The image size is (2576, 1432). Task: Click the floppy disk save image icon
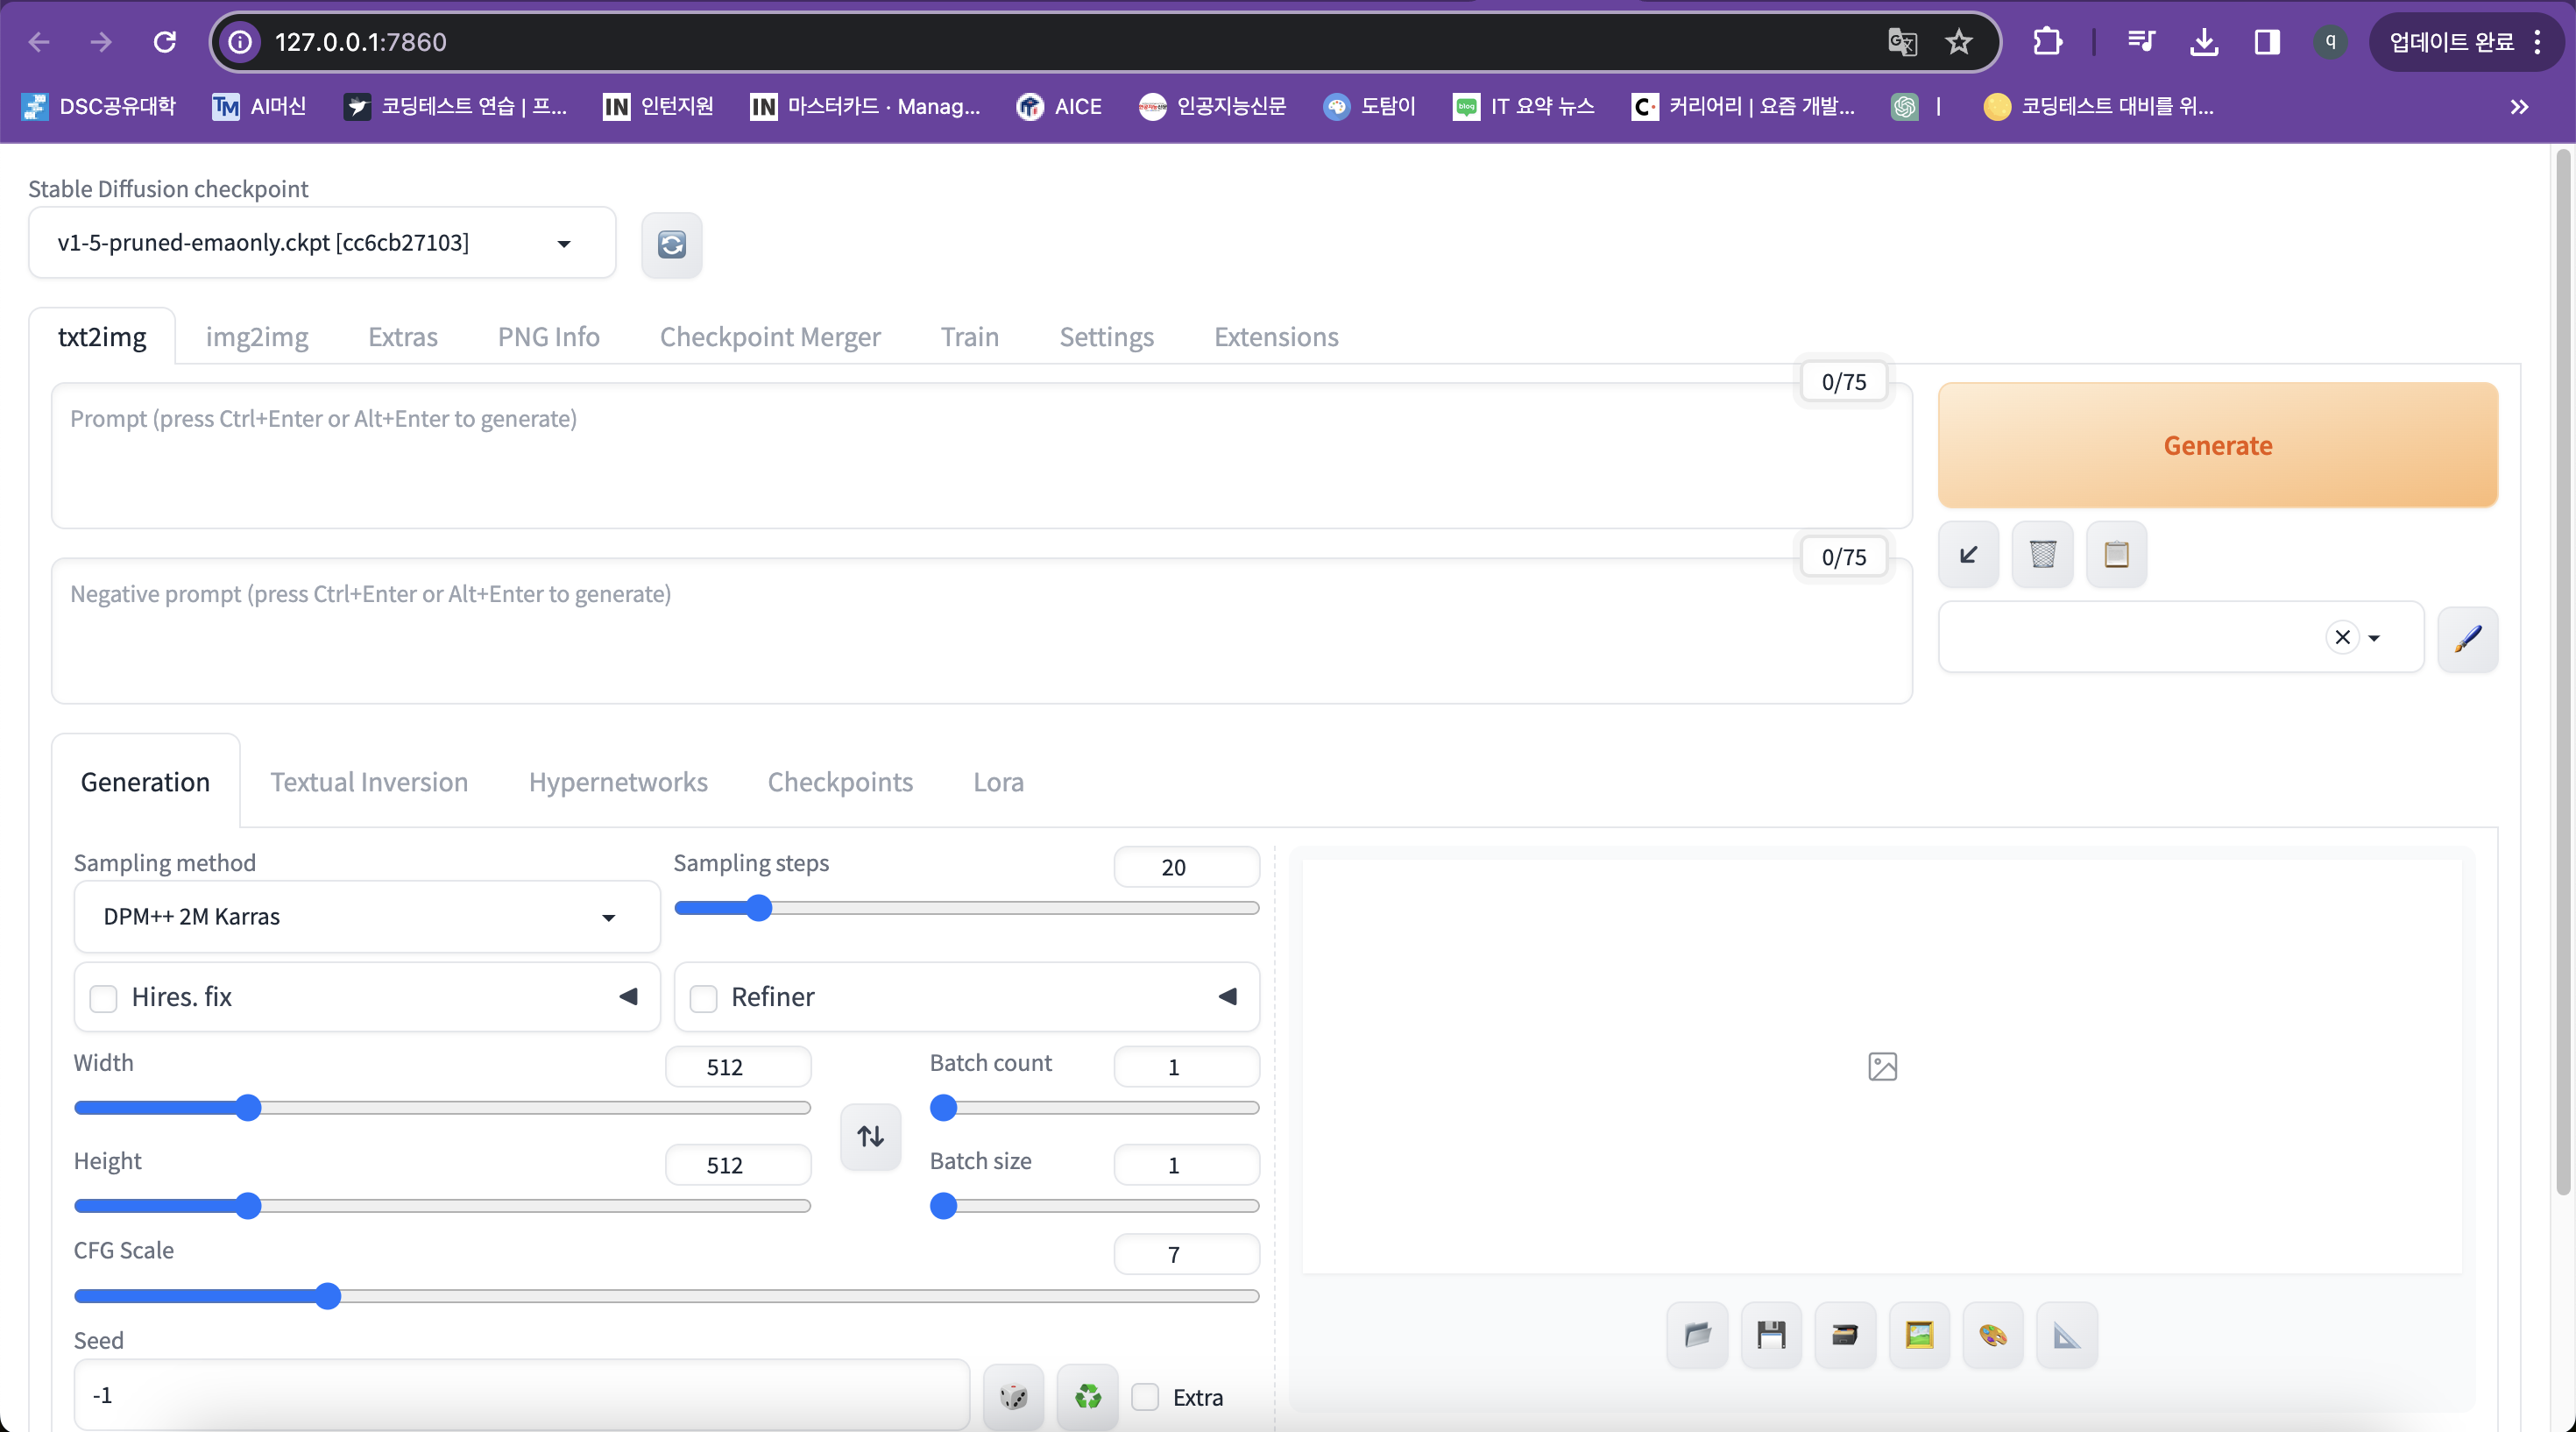tap(1771, 1334)
